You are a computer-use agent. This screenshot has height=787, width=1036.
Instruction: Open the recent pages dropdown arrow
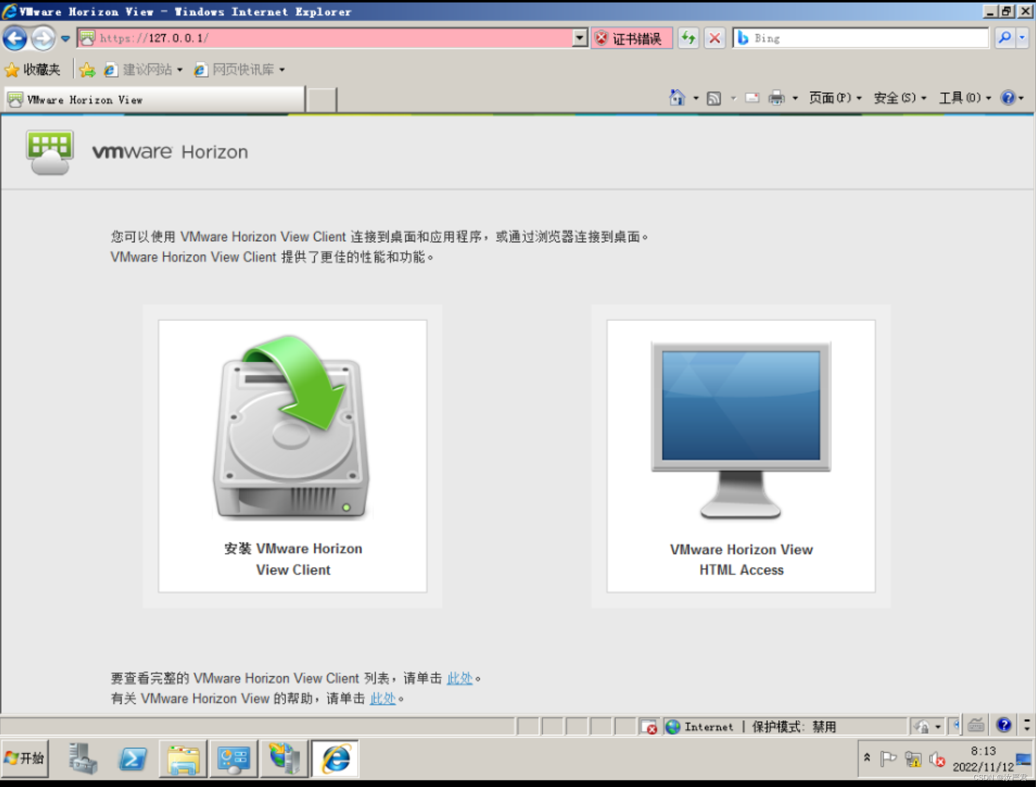(66, 39)
